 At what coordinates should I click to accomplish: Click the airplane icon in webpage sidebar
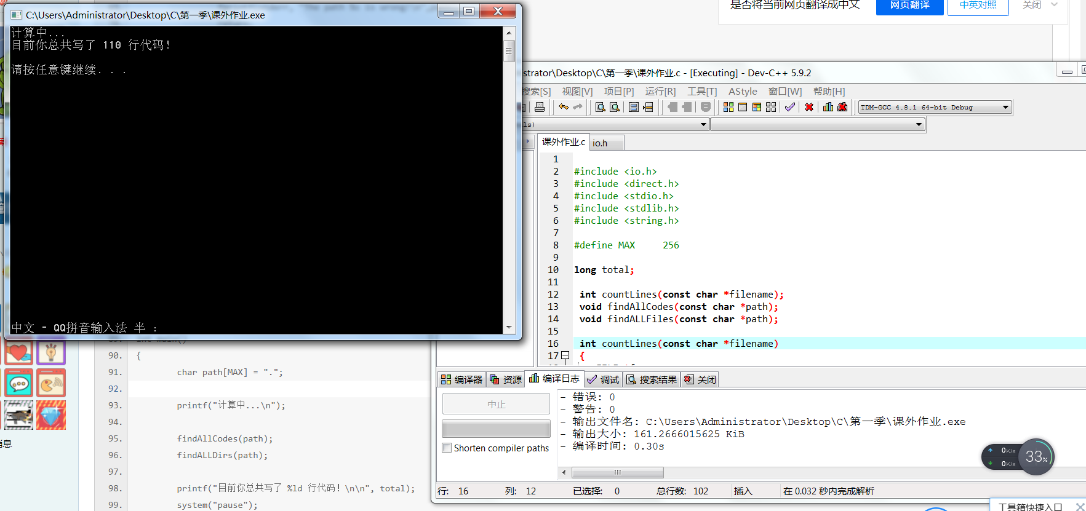pos(19,415)
